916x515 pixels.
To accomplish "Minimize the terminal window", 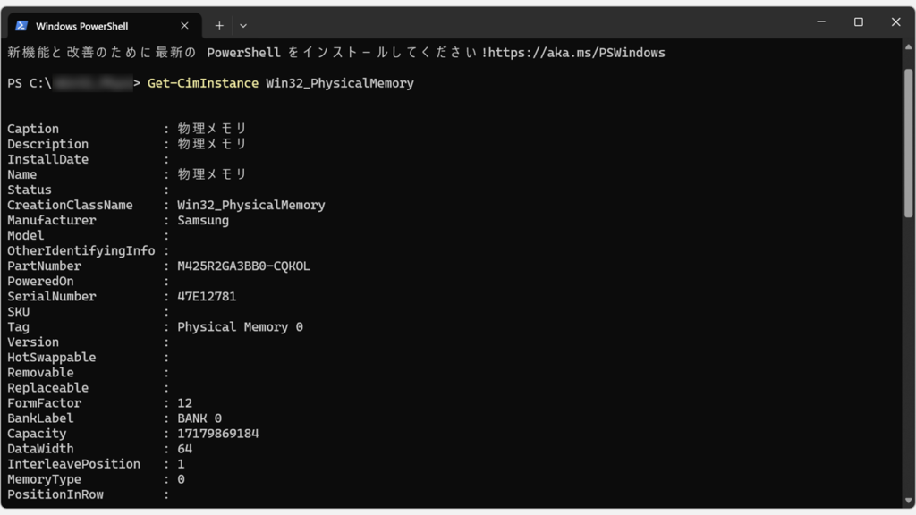I will 820,21.
